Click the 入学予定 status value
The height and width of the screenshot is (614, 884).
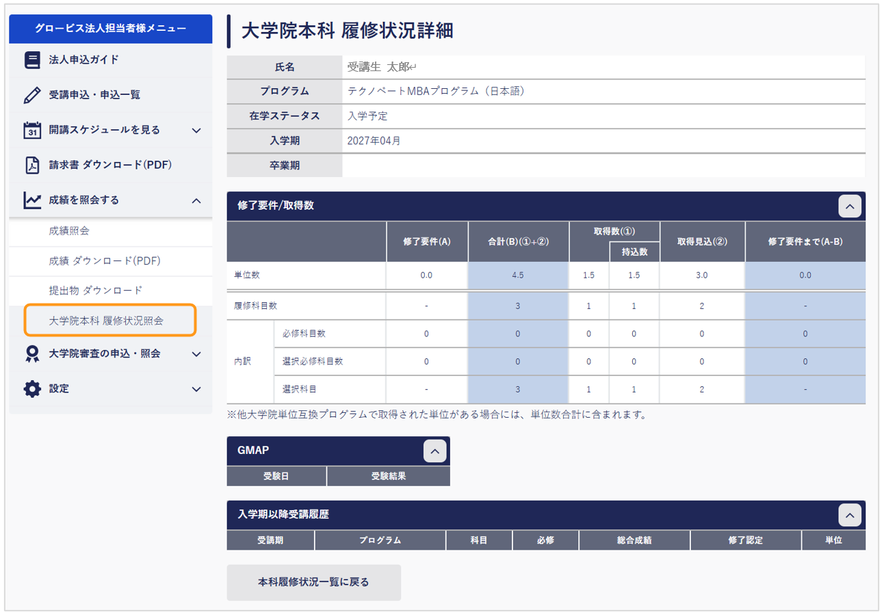click(367, 116)
